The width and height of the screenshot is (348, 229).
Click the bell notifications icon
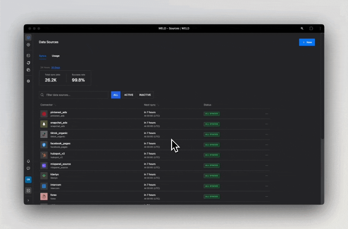(28, 161)
